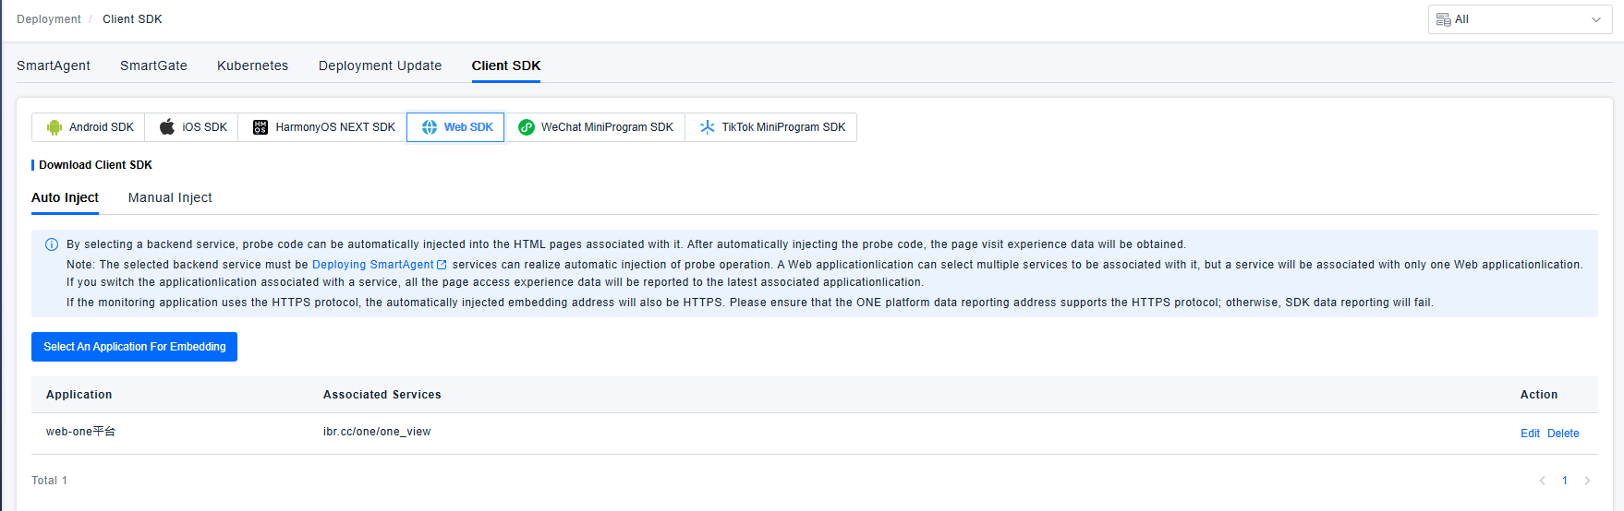Viewport: 1624px width, 511px height.
Task: Switch to Manual Inject tab
Action: click(x=170, y=197)
